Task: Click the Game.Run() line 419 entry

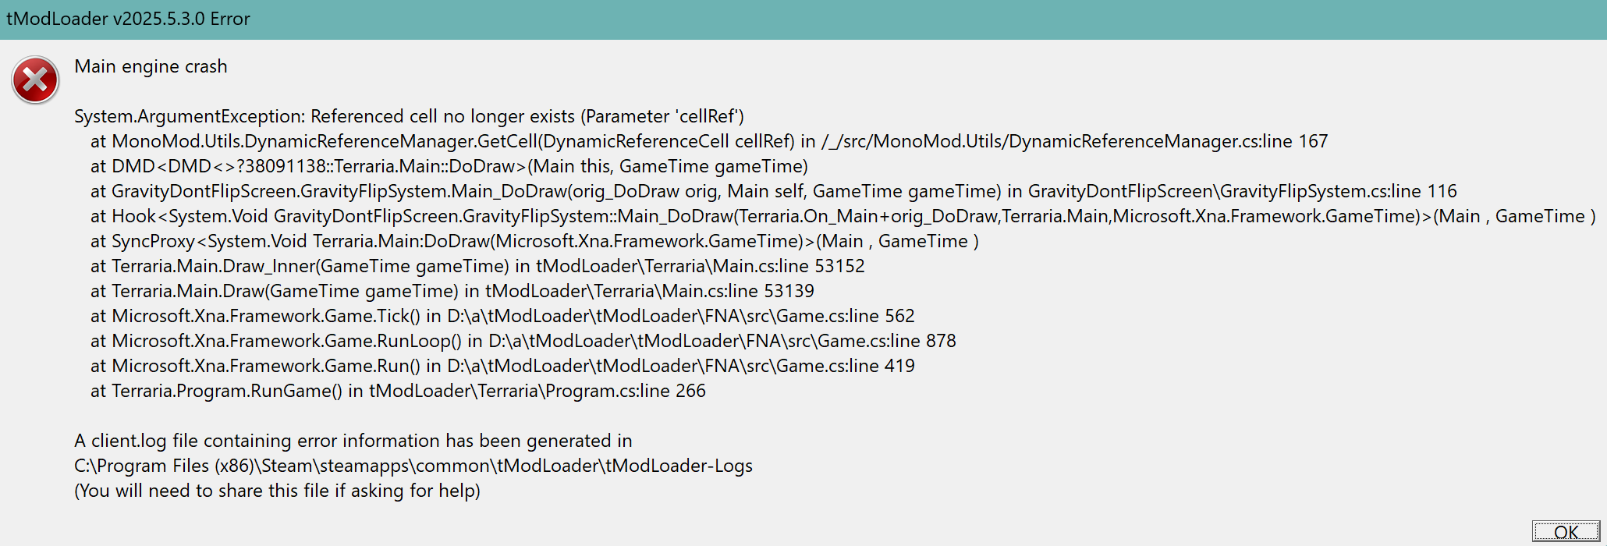Action: (502, 366)
